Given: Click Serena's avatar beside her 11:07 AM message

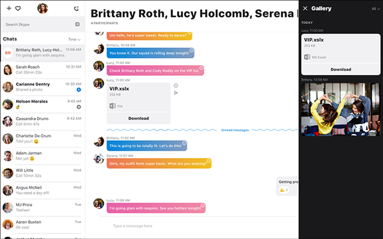Looking at the screenshot, I should [x=99, y=159].
